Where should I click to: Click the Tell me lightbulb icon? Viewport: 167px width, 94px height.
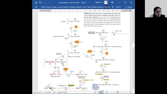click(113, 7)
